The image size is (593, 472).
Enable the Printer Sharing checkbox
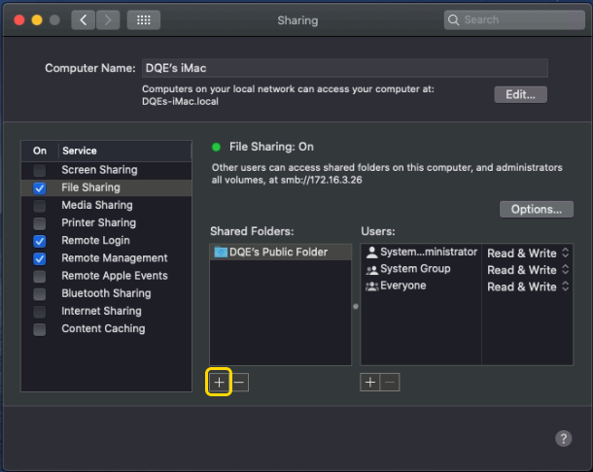[x=39, y=223]
